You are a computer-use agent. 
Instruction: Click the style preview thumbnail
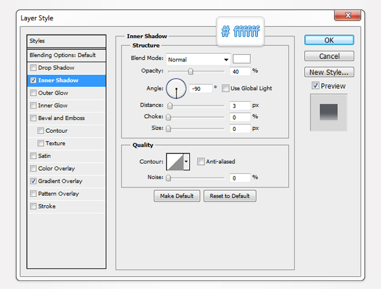(328, 112)
